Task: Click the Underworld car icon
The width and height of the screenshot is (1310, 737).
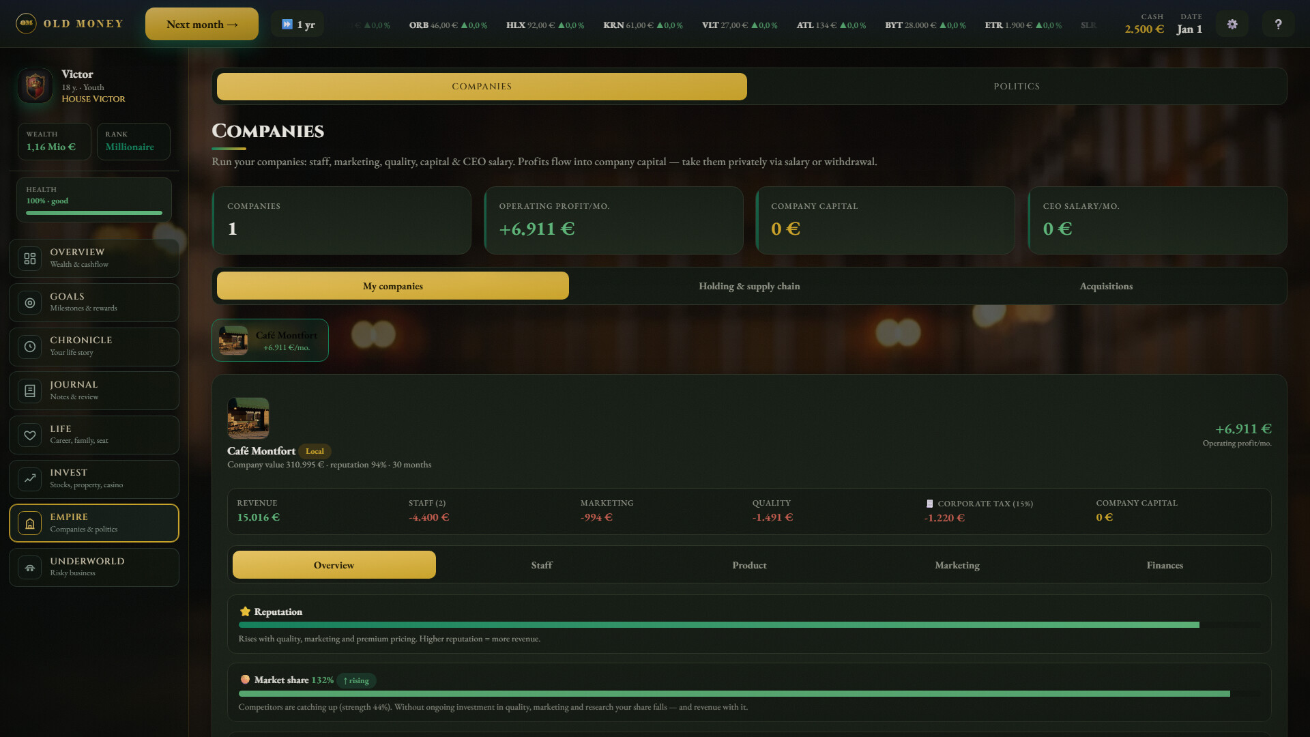Action: (x=30, y=568)
